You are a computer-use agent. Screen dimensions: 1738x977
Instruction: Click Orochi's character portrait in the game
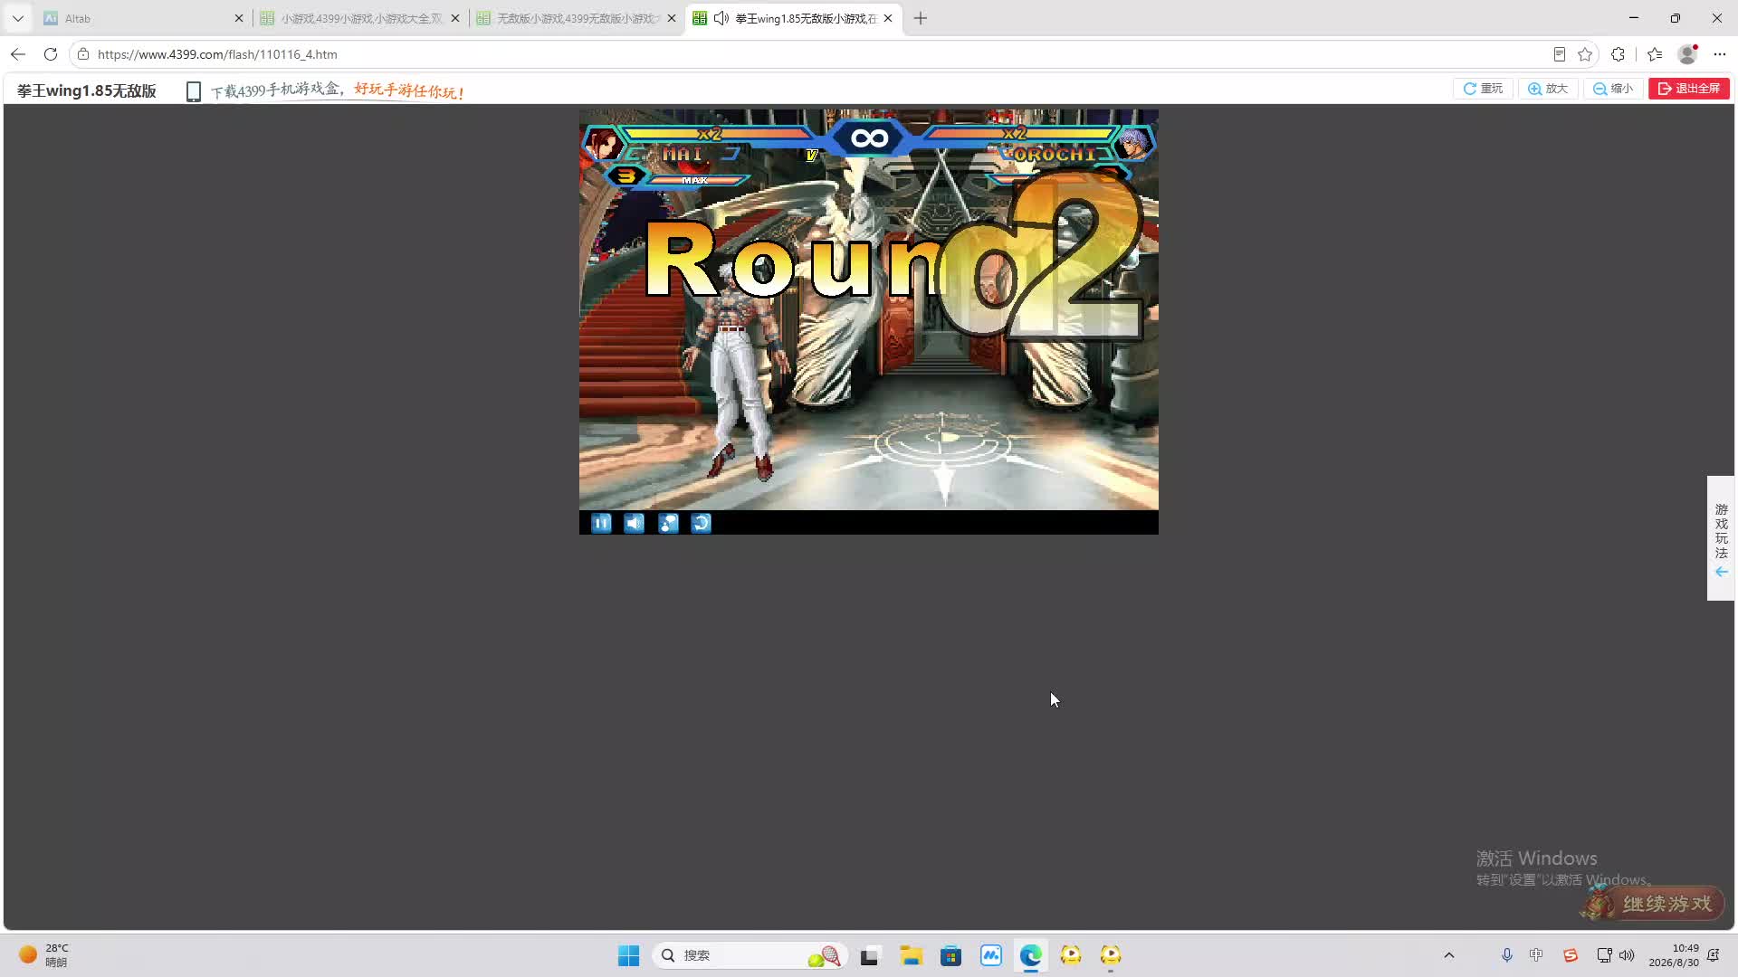click(1133, 144)
